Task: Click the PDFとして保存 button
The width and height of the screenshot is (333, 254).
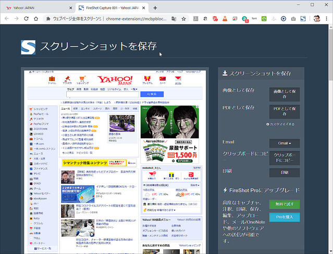Action: click(284, 112)
